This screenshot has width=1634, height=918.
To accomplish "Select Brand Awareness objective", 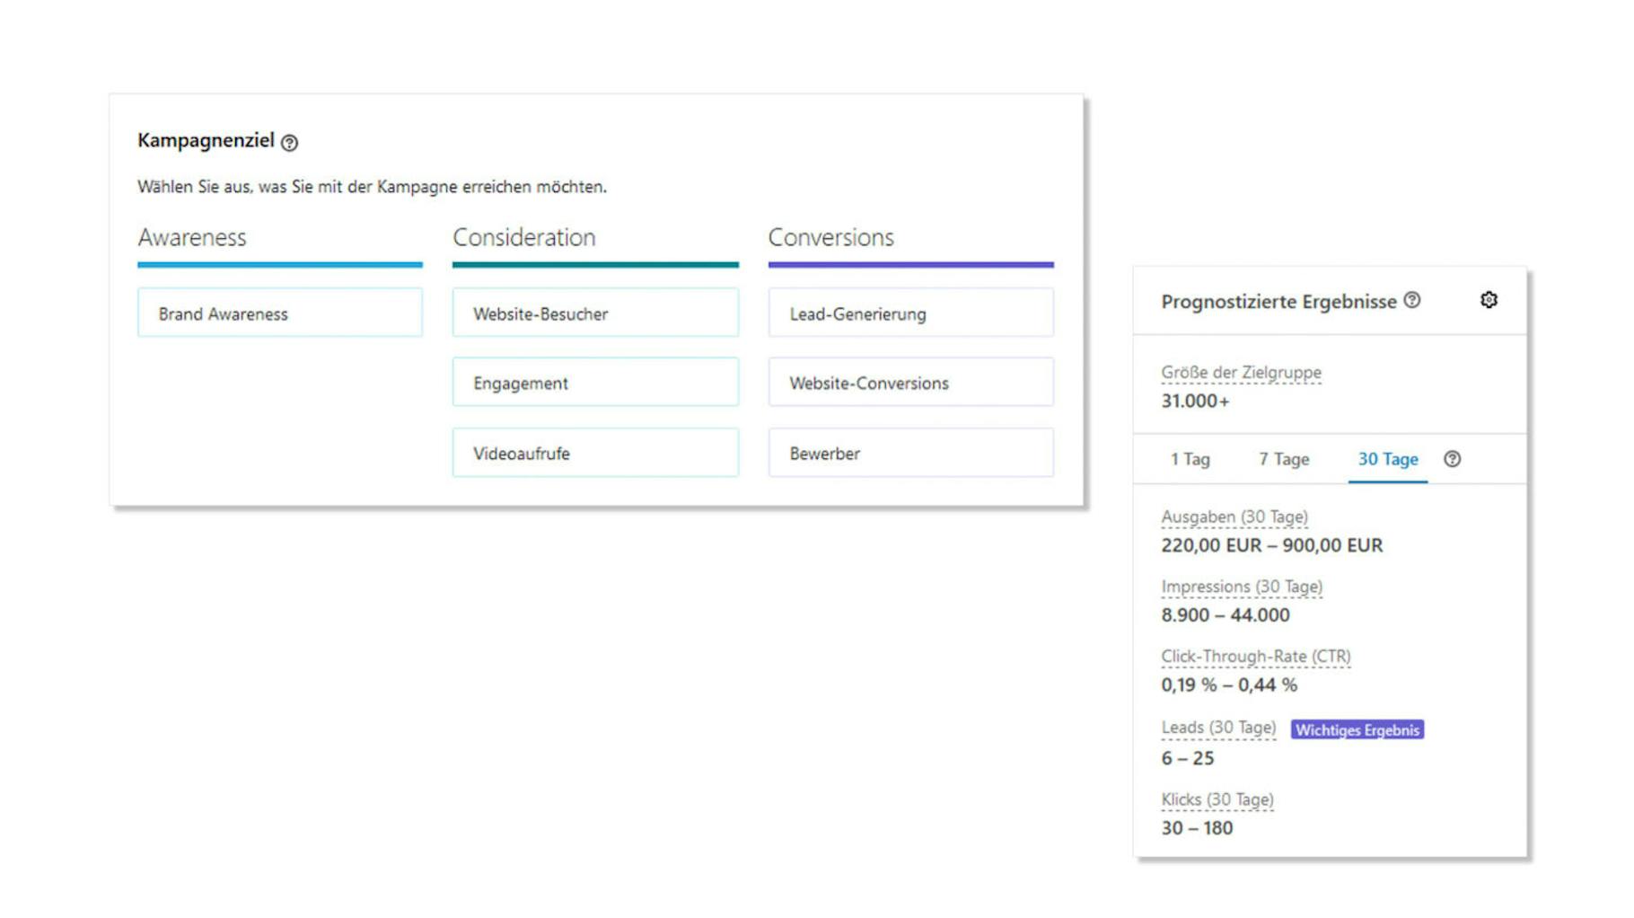I will [280, 313].
